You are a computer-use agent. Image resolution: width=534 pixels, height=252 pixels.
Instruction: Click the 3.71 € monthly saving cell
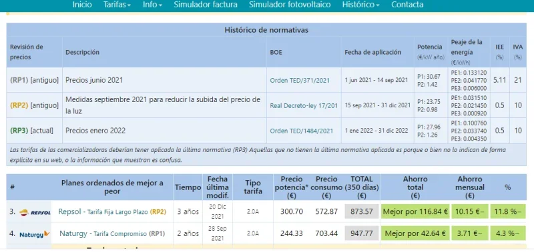coord(470,233)
